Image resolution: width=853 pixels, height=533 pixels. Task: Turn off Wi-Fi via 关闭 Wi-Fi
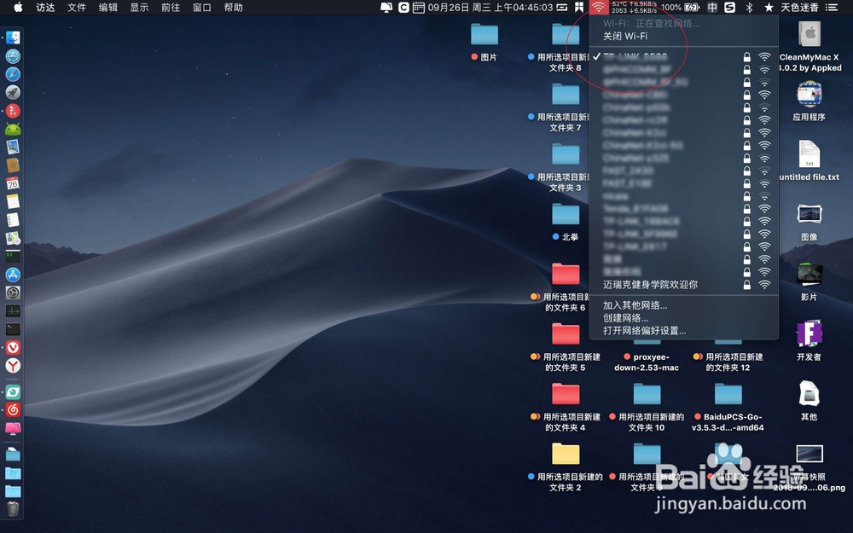tap(623, 36)
